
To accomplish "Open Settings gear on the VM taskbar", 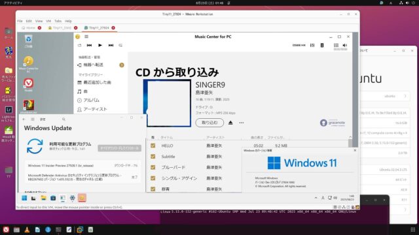I will [x=73, y=198].
